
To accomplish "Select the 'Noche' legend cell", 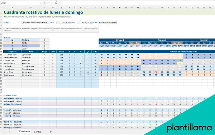I will (x=31, y=46).
